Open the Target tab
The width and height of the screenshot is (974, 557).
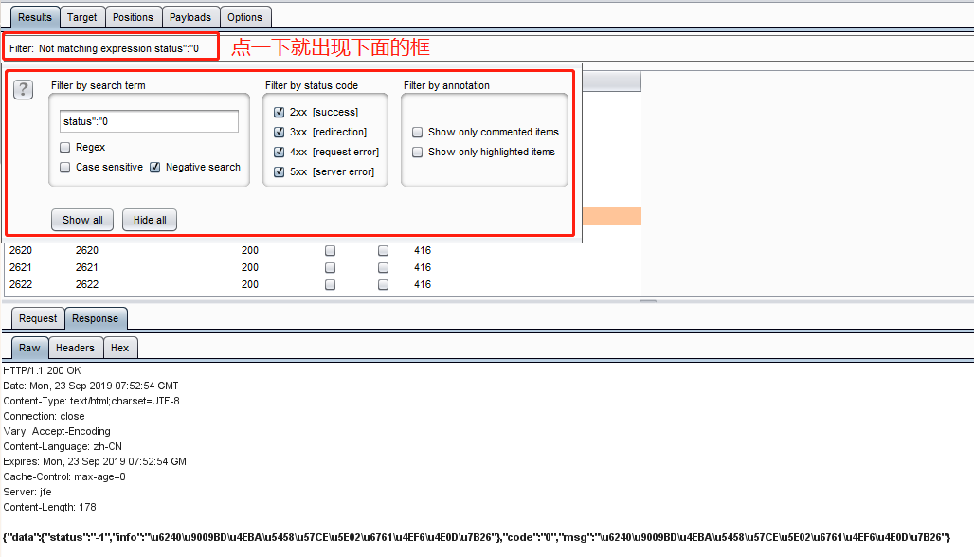82,17
